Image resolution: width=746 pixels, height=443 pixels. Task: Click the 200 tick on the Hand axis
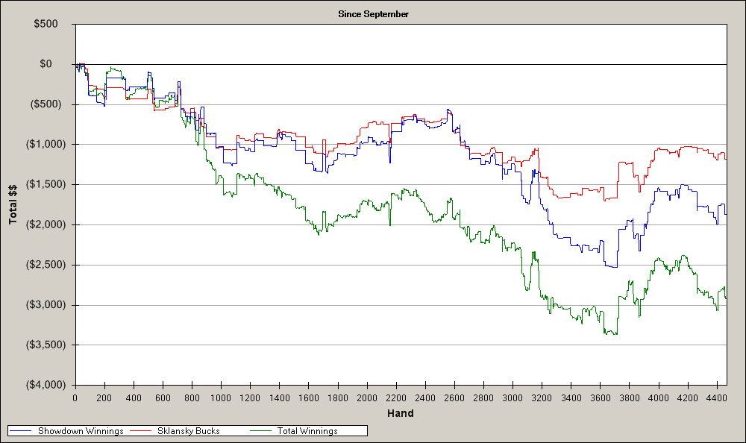104,398
